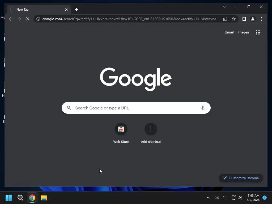Viewport: 272px width, 204px height.
Task: Open the tab search chevron
Action: coord(224,7)
